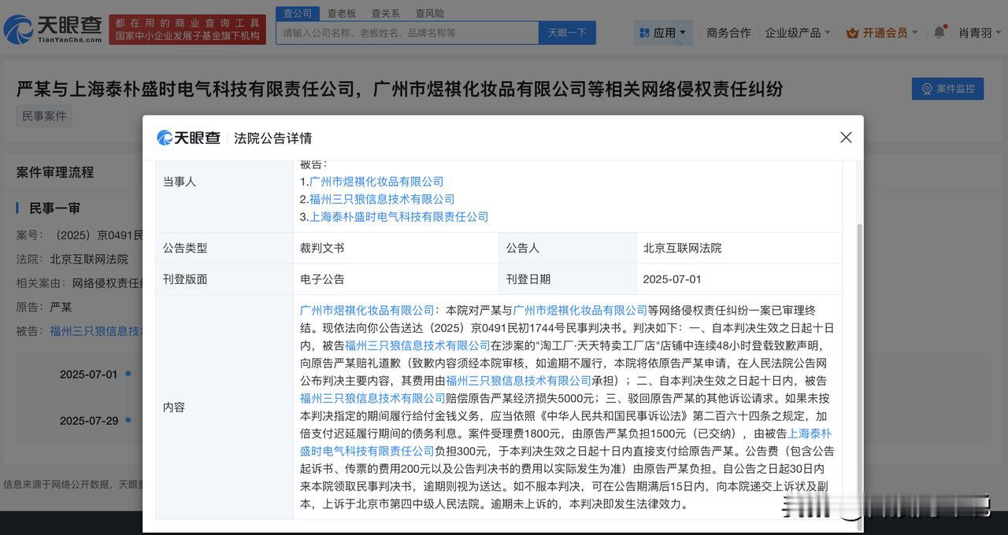Switch to the 查关系 search tab
This screenshot has height=535, width=1008.
tap(386, 13)
